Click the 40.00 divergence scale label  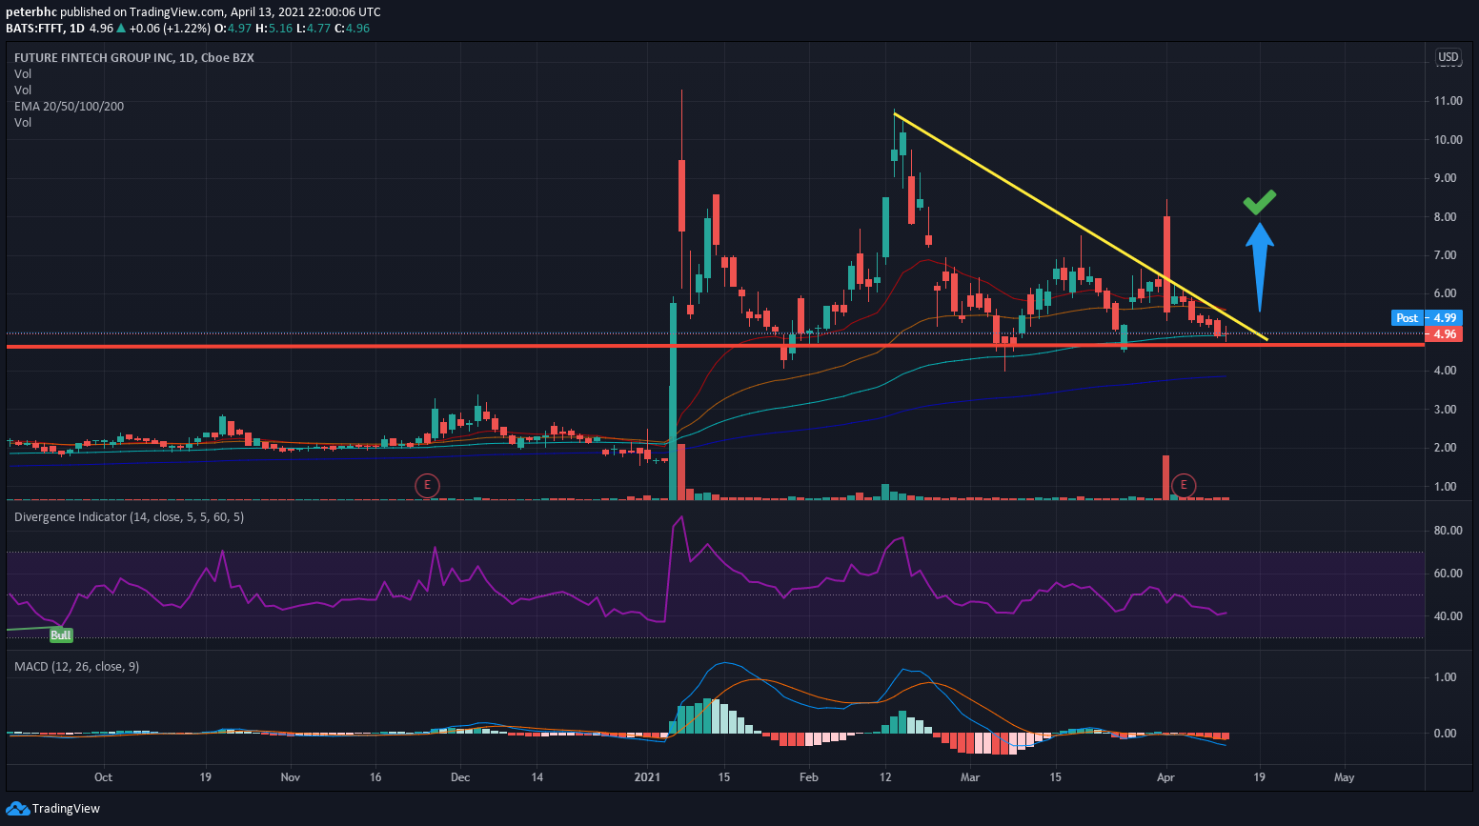click(1448, 616)
